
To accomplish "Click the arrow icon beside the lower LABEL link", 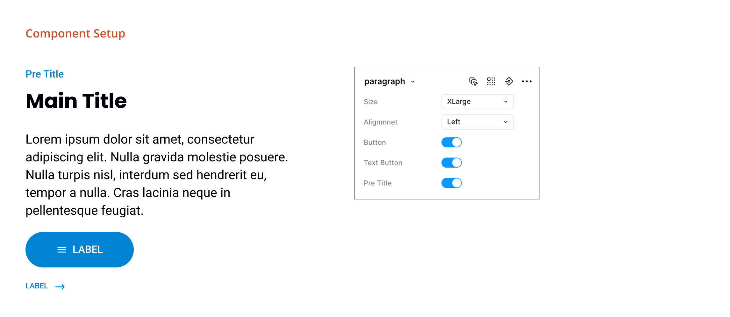I will point(61,286).
